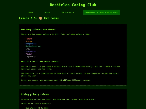Viewport: 146px width, 109px height.
Task: Click the SlateBlue colour list item
Action: 31,51
